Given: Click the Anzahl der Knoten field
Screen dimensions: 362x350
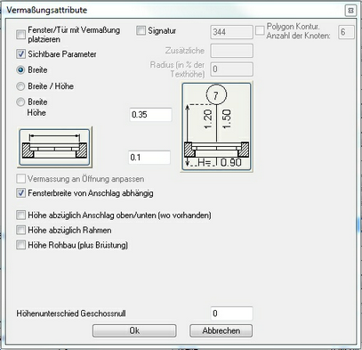Looking at the screenshot, I should [346, 32].
